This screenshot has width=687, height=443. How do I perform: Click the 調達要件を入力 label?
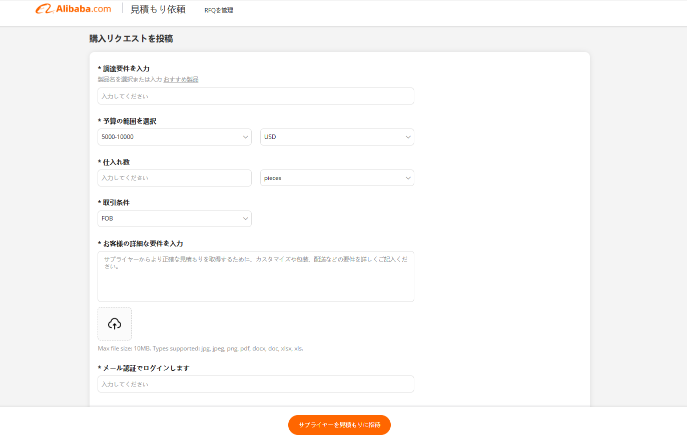[124, 68]
